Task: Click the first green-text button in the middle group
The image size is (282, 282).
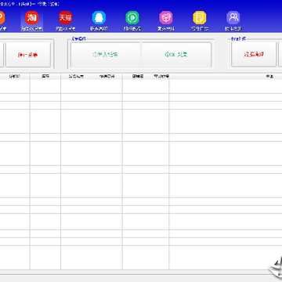Action: point(106,55)
